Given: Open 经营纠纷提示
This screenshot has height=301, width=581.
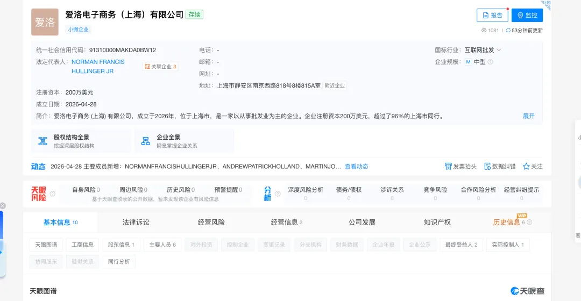Looking at the screenshot, I should pyautogui.click(x=521, y=193).
